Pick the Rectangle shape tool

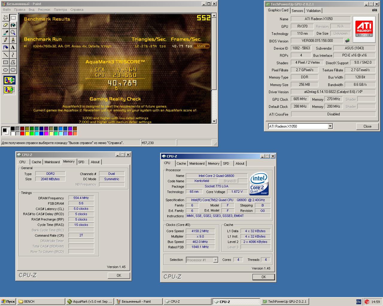coord(6,62)
